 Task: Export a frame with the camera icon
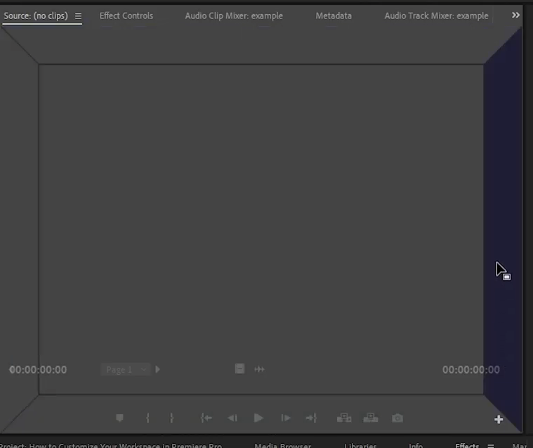click(397, 418)
